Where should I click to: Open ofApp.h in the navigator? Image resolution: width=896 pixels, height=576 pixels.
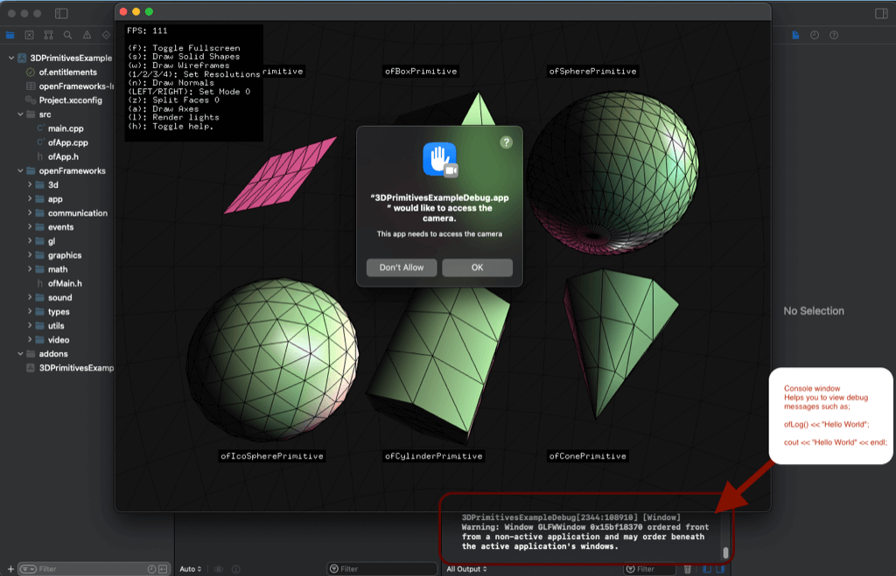pyautogui.click(x=63, y=156)
